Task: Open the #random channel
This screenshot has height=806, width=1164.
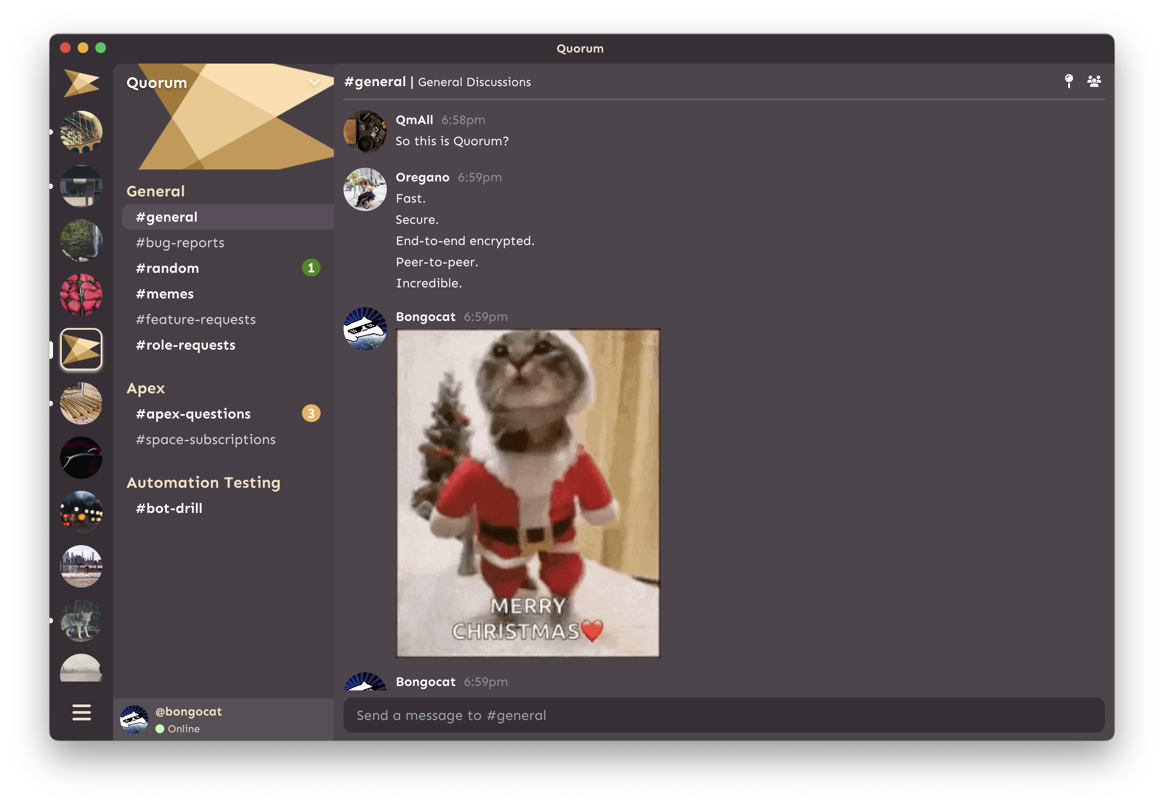Action: point(167,268)
